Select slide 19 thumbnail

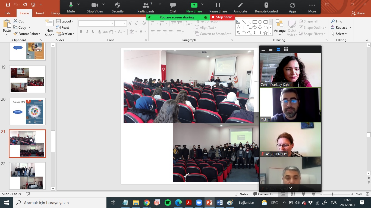pos(27,79)
